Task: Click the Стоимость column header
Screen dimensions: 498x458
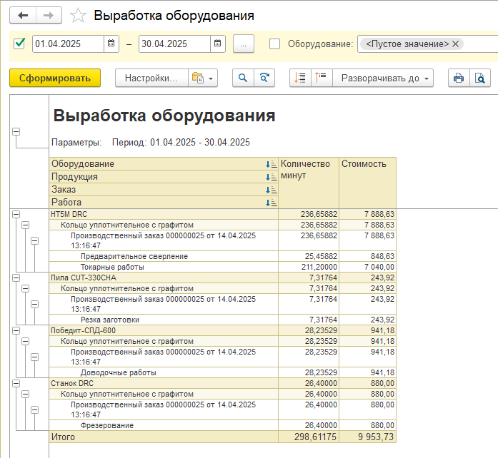Action: (x=367, y=183)
